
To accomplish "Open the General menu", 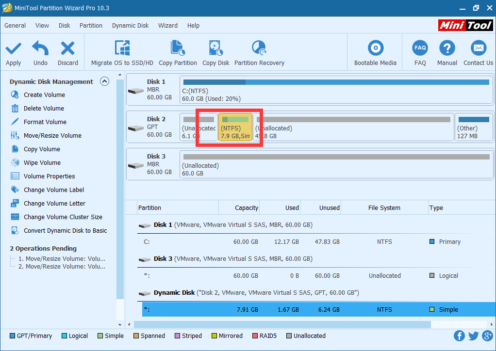I will pos(15,26).
